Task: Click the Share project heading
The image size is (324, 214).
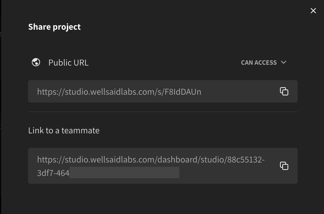Action: (54, 27)
